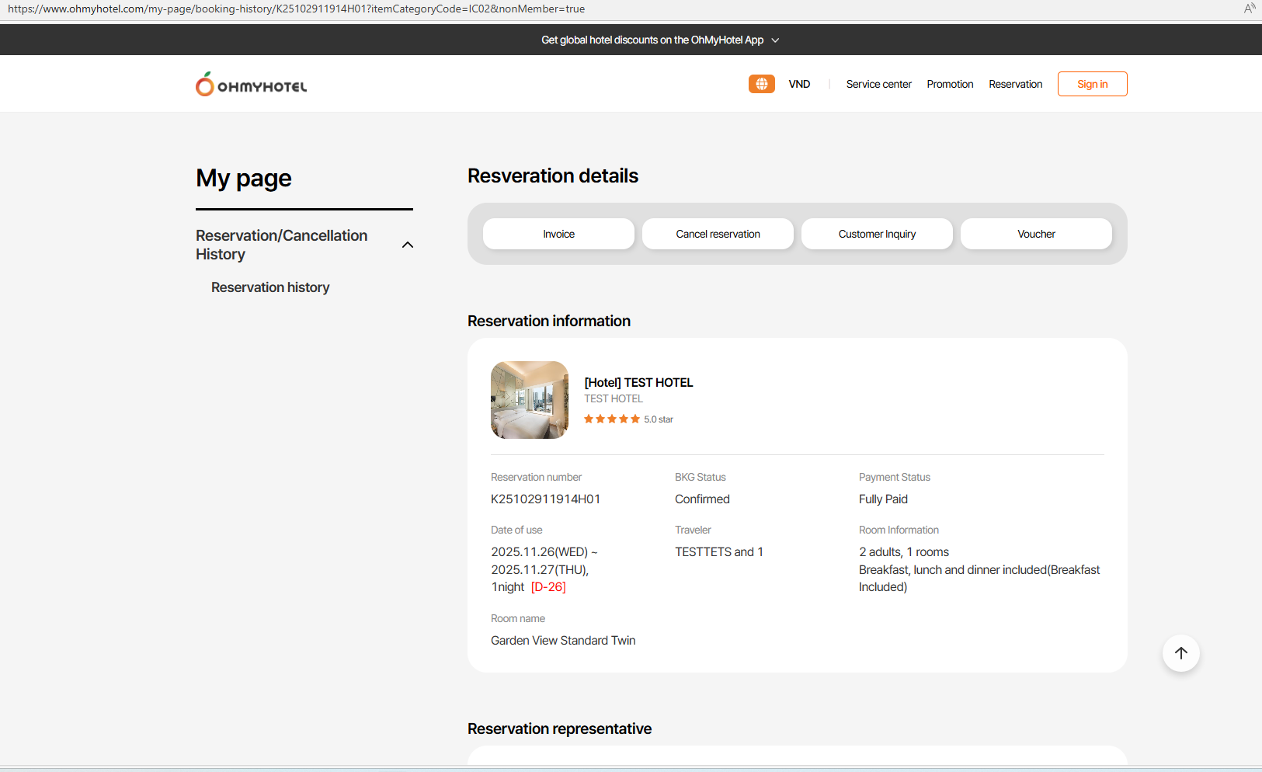The width and height of the screenshot is (1262, 772).
Task: Click the Get global hotel discounts banner text
Action: [x=652, y=40]
